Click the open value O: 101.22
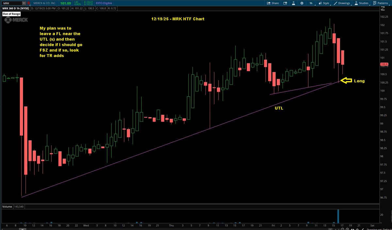The image size is (392, 230). click(64, 8)
